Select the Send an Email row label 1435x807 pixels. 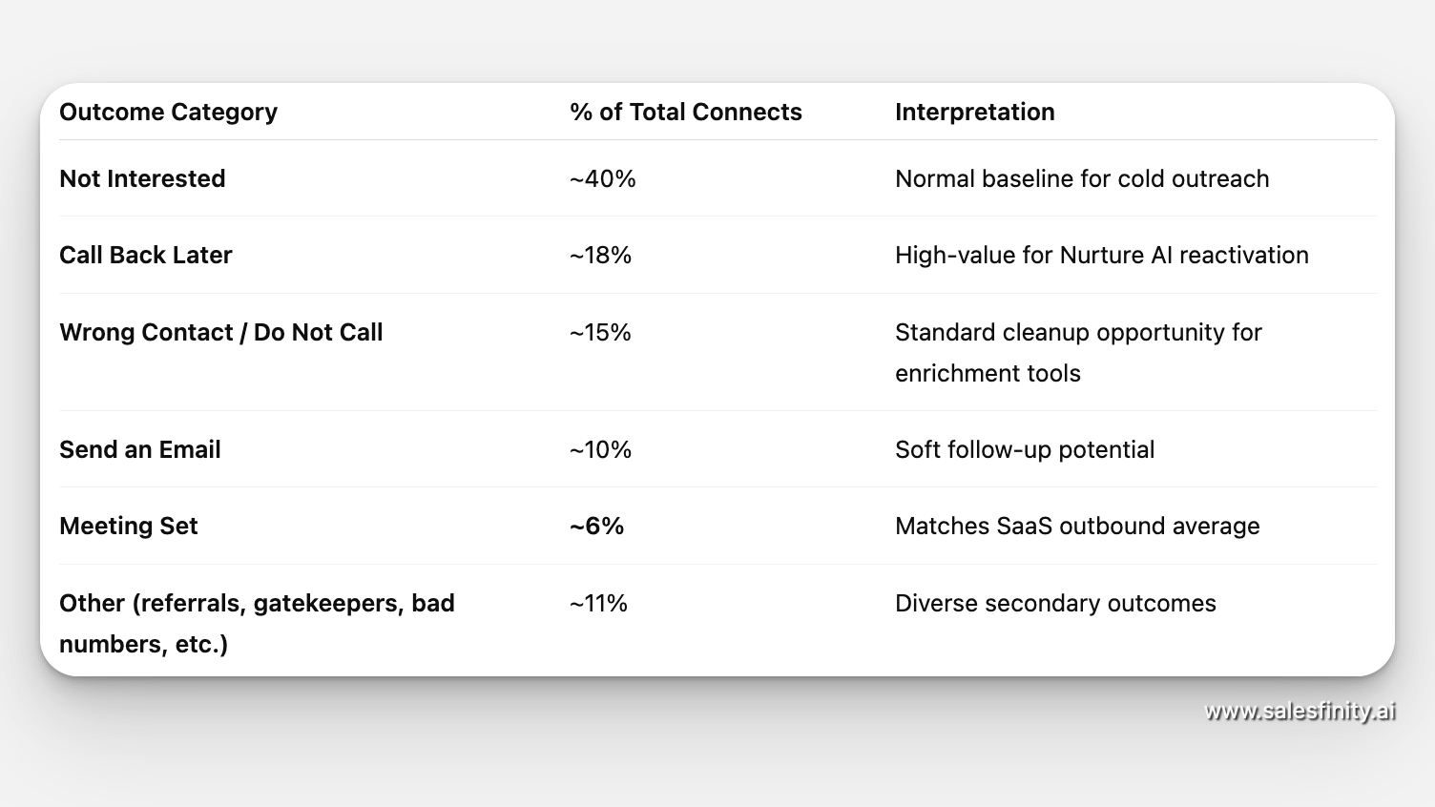pos(139,449)
